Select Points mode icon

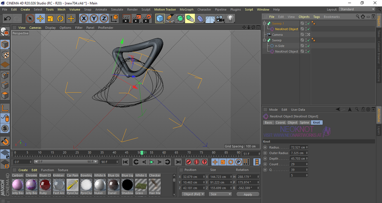pyautogui.click(x=5, y=75)
